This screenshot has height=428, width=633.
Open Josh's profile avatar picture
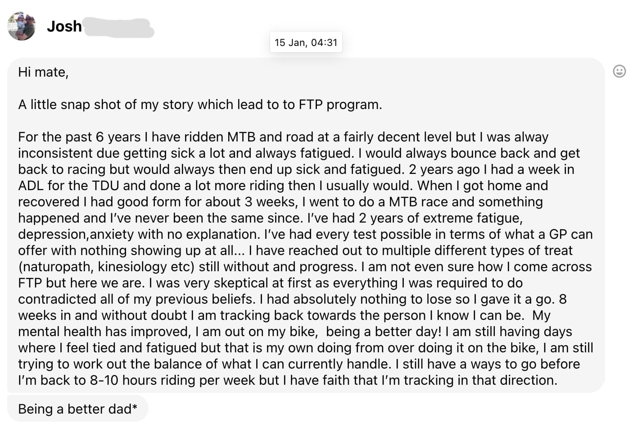coord(22,26)
